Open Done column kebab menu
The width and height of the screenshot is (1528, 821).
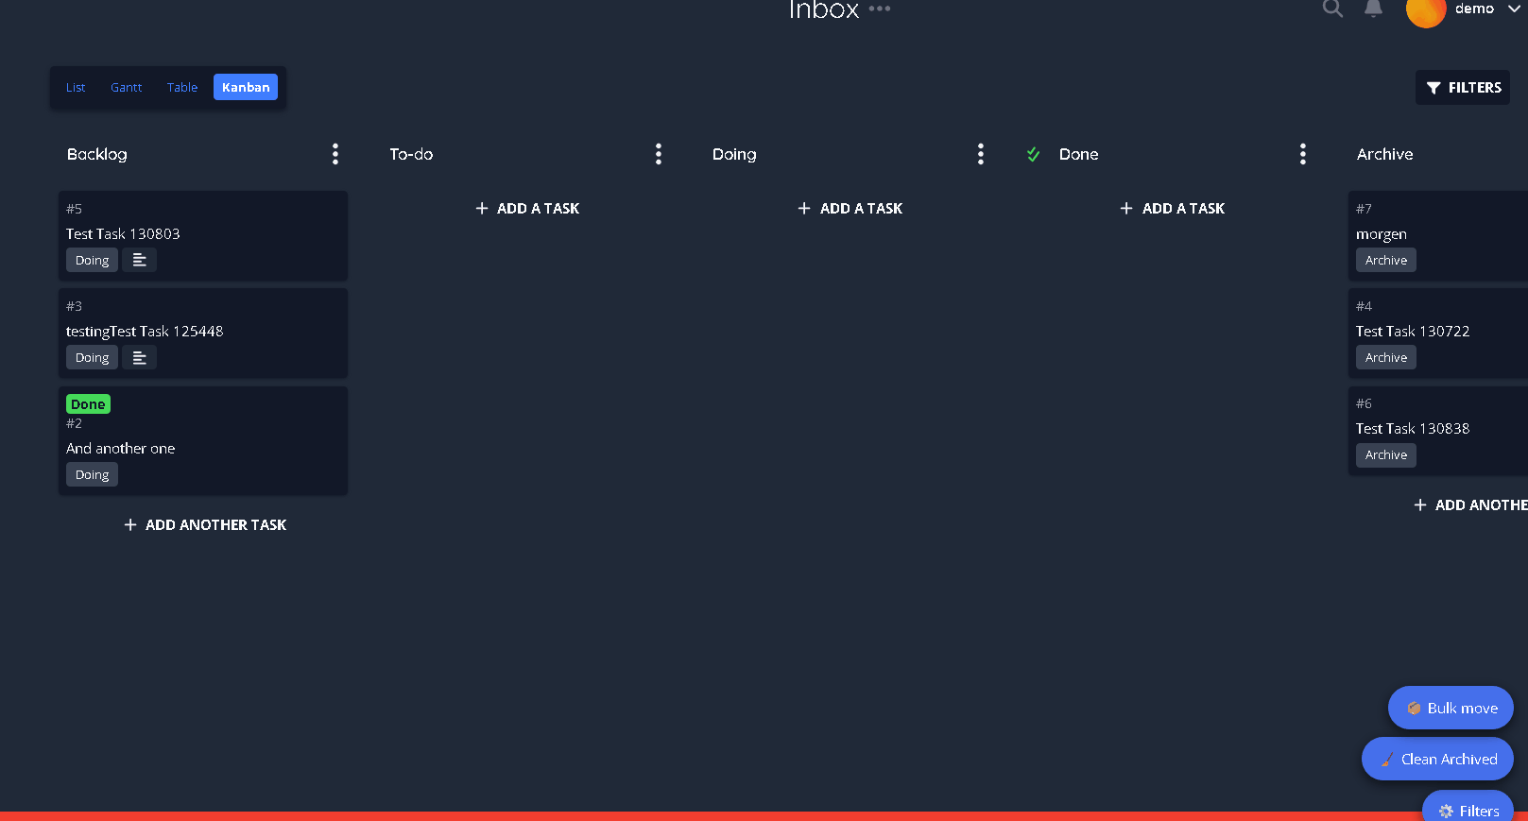pyautogui.click(x=1303, y=154)
